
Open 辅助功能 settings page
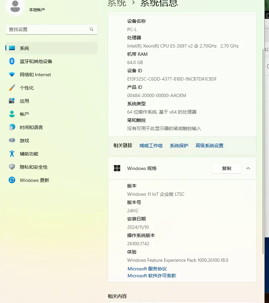click(52, 154)
